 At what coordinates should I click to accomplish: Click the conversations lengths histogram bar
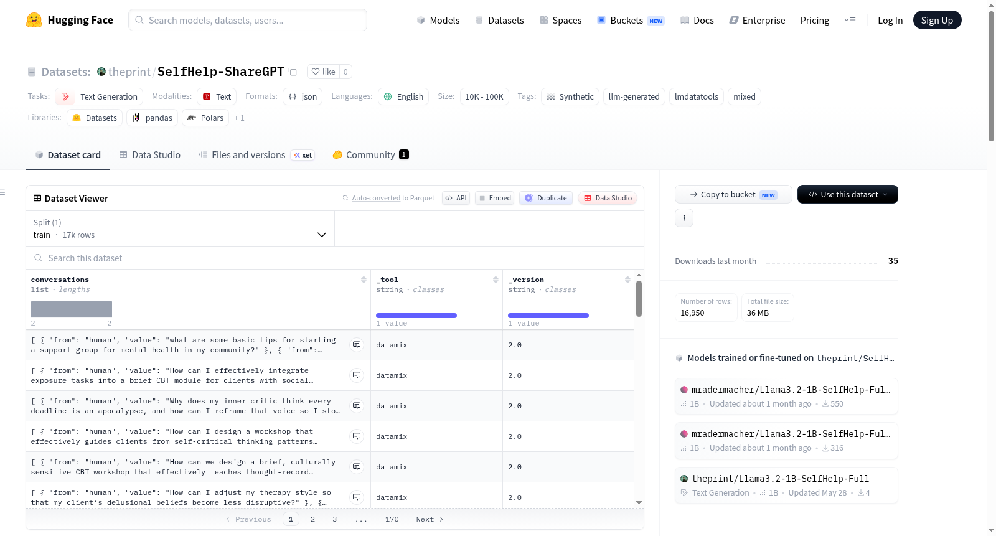tap(72, 309)
